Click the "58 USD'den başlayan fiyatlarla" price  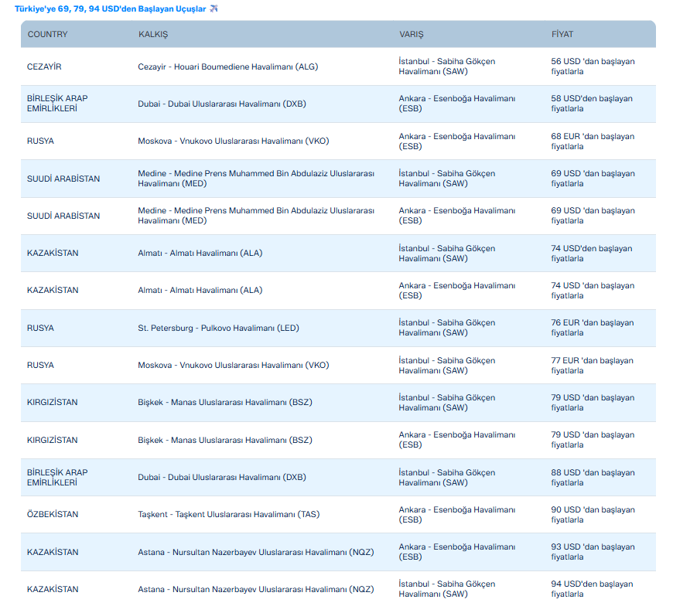[x=592, y=104]
